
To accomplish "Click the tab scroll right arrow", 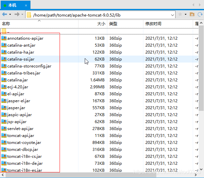I will tap(200, 5).
